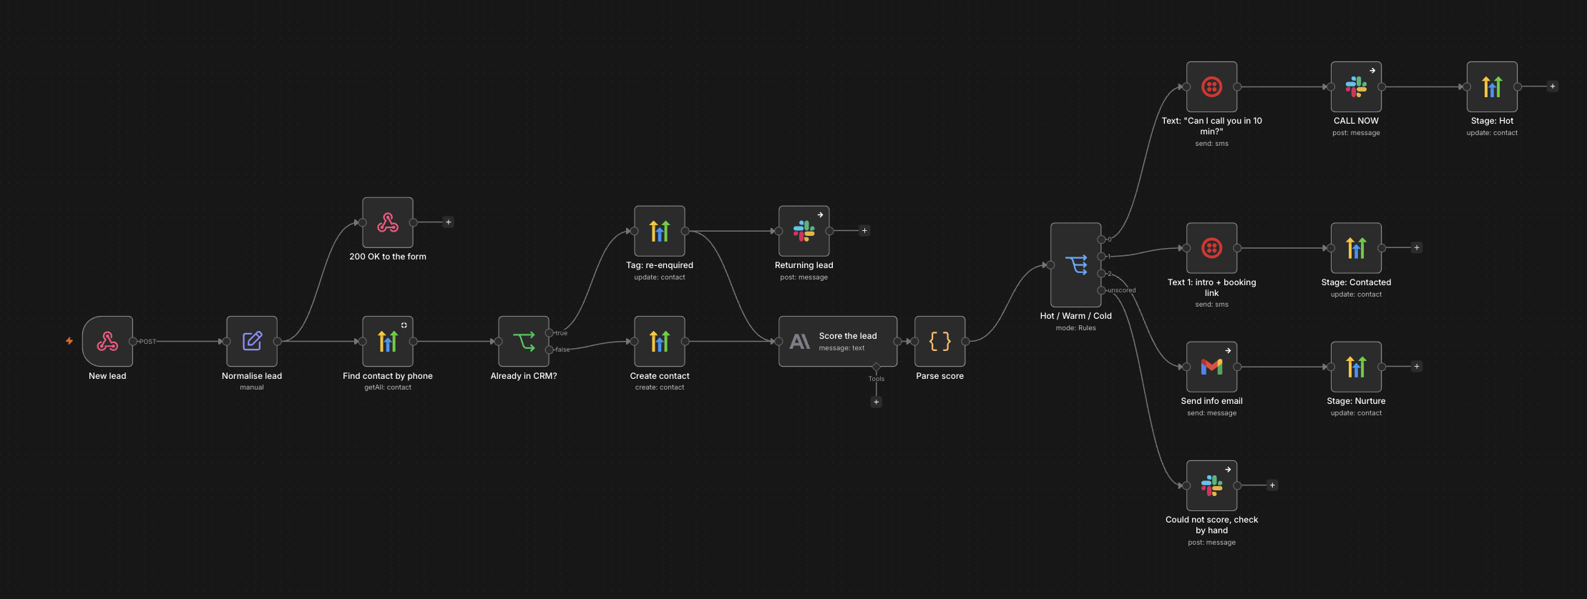Select the Send info email Gmail node
The image size is (1587, 599).
point(1212,367)
